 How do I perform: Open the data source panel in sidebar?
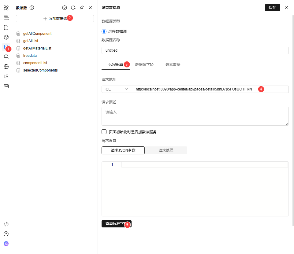pyautogui.click(x=6, y=47)
